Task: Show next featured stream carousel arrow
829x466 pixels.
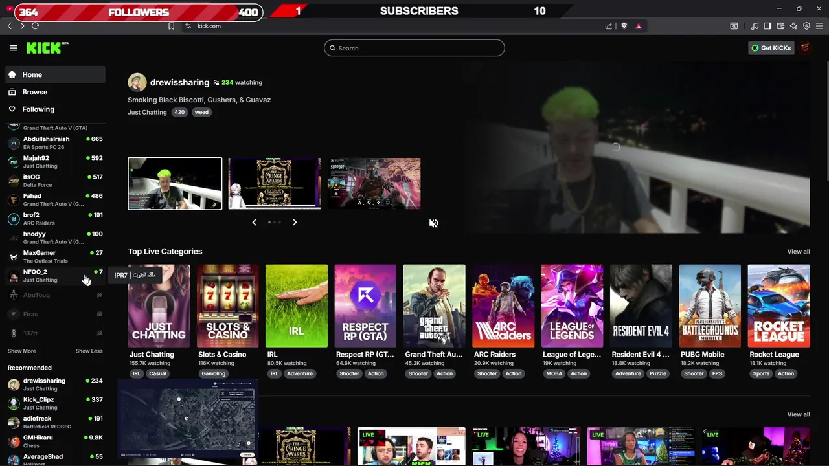Action: [294, 222]
